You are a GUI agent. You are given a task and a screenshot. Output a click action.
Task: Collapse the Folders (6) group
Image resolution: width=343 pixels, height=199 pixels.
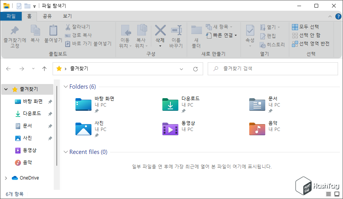[66, 87]
